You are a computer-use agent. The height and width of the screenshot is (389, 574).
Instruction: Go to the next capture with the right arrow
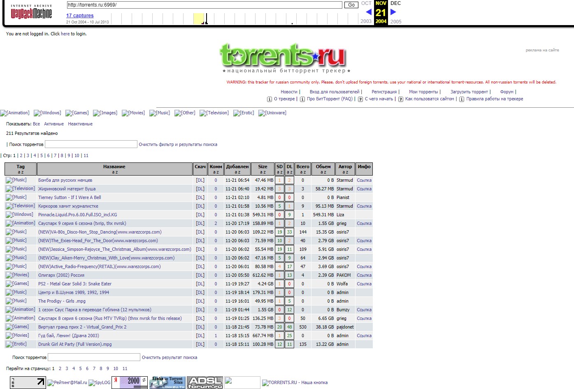[x=393, y=12]
